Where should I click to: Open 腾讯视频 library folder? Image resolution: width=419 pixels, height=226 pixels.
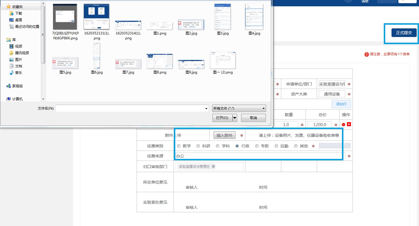[x=22, y=53]
